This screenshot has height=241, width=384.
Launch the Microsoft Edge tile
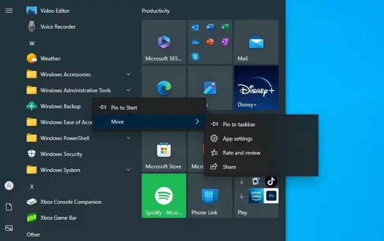164,82
